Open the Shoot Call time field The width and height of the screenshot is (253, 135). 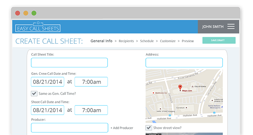click(x=91, y=110)
